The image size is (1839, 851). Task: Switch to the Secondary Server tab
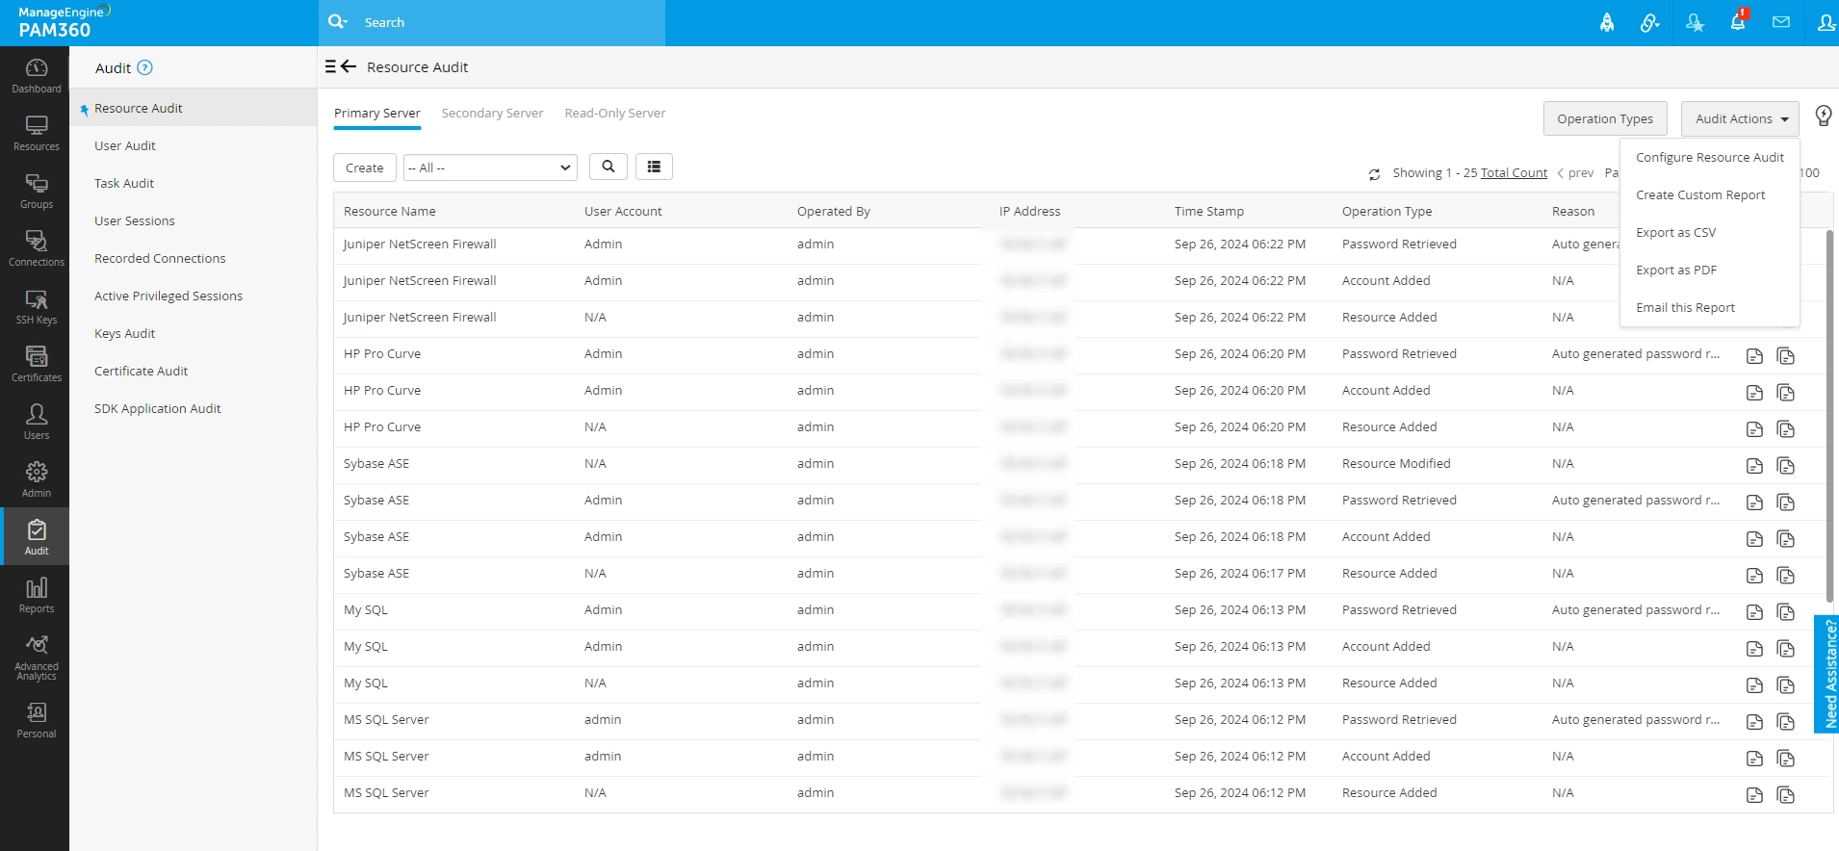(x=492, y=114)
